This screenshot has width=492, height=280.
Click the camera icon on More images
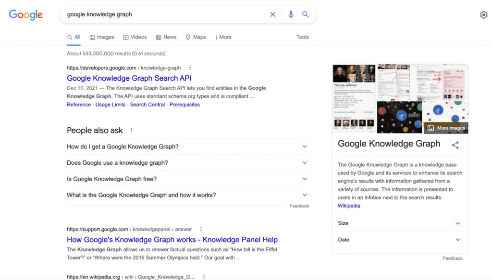pos(431,128)
